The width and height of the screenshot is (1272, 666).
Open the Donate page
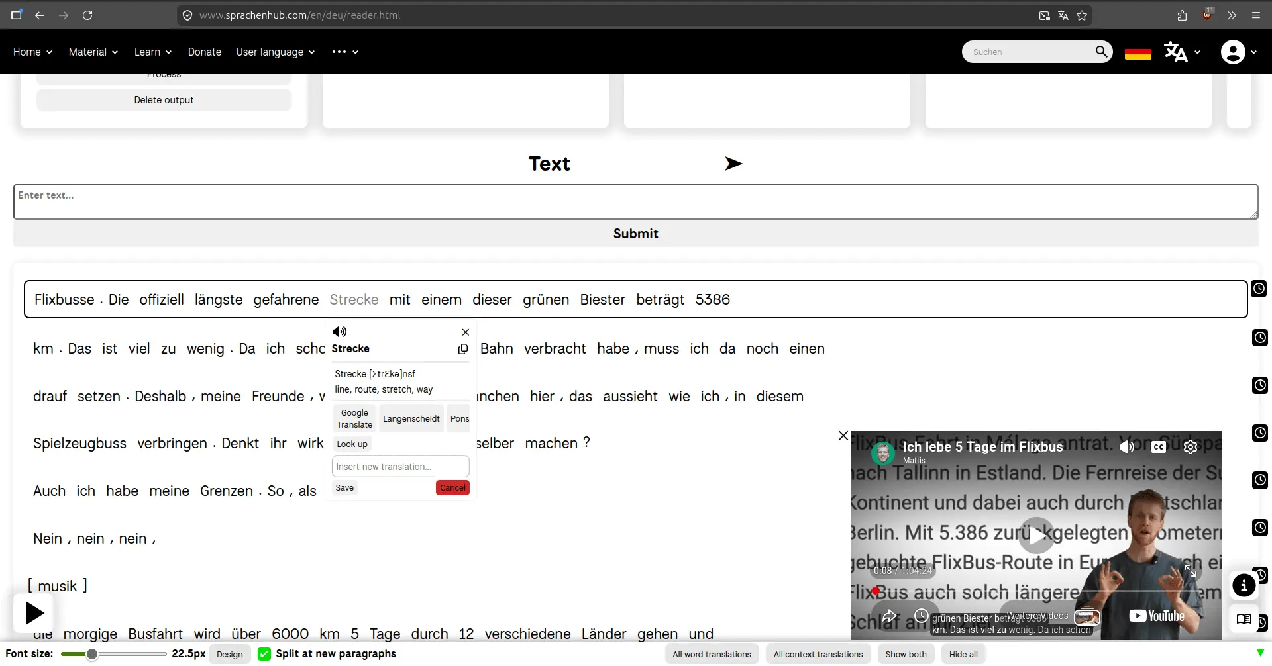coord(204,52)
